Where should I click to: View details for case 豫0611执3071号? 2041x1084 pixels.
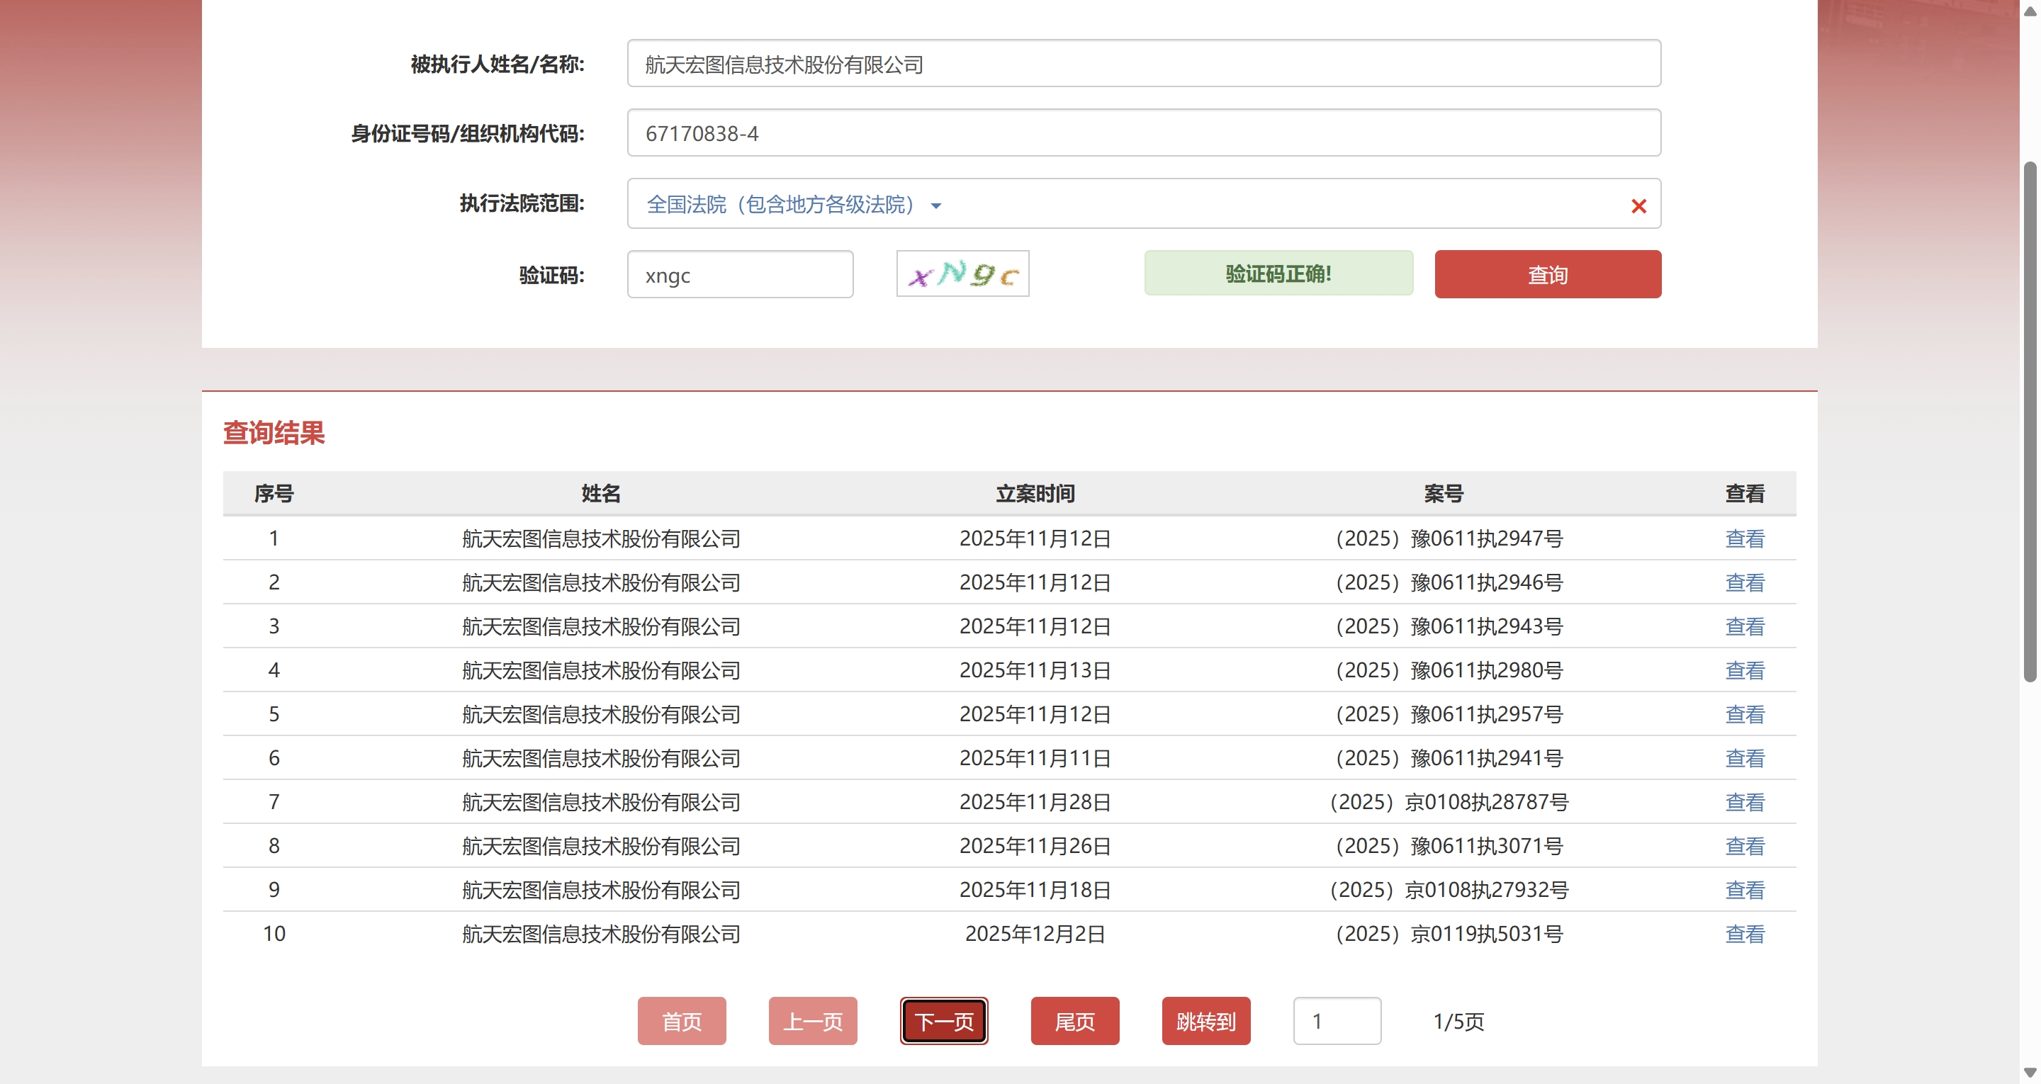pos(1744,846)
